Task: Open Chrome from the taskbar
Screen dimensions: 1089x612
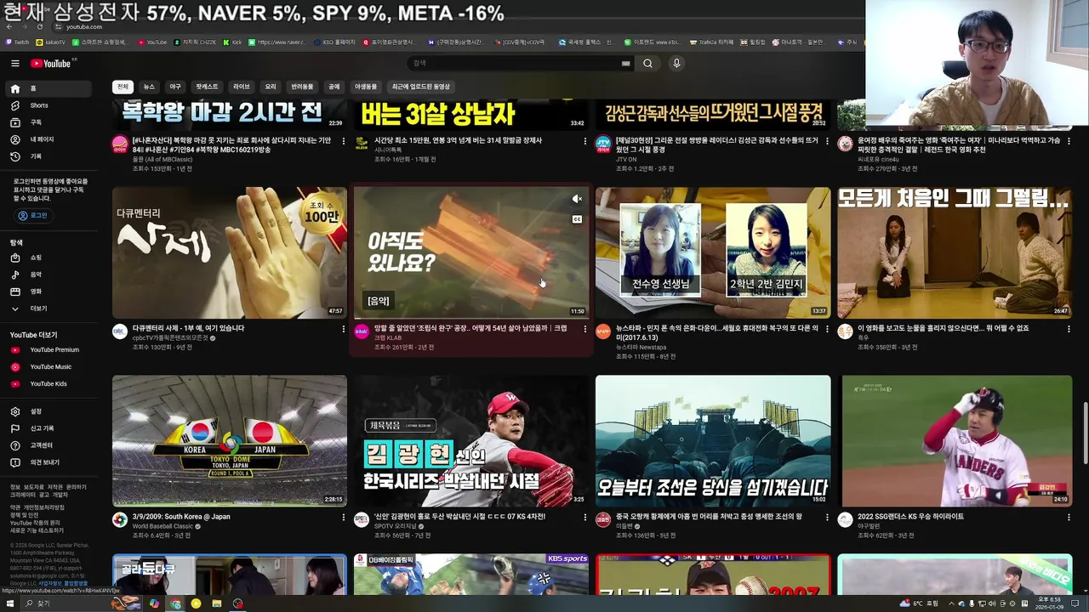Action: (x=175, y=603)
